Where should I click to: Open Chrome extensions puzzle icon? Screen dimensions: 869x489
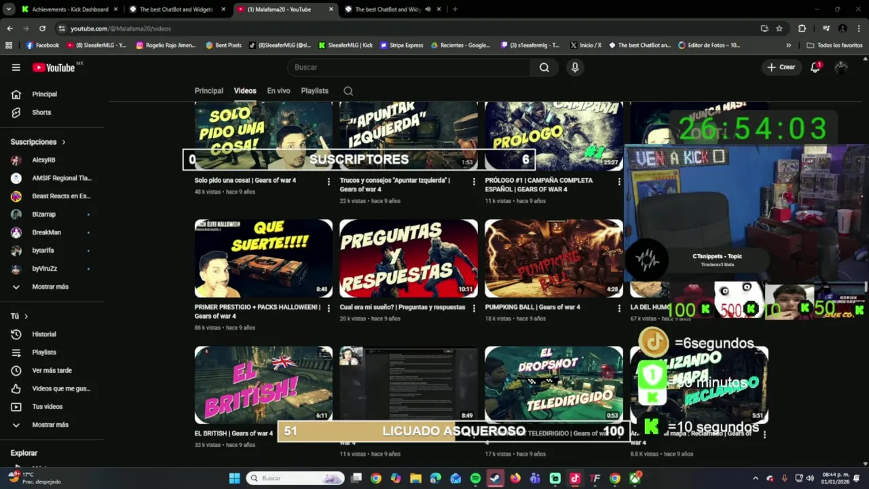[802, 29]
